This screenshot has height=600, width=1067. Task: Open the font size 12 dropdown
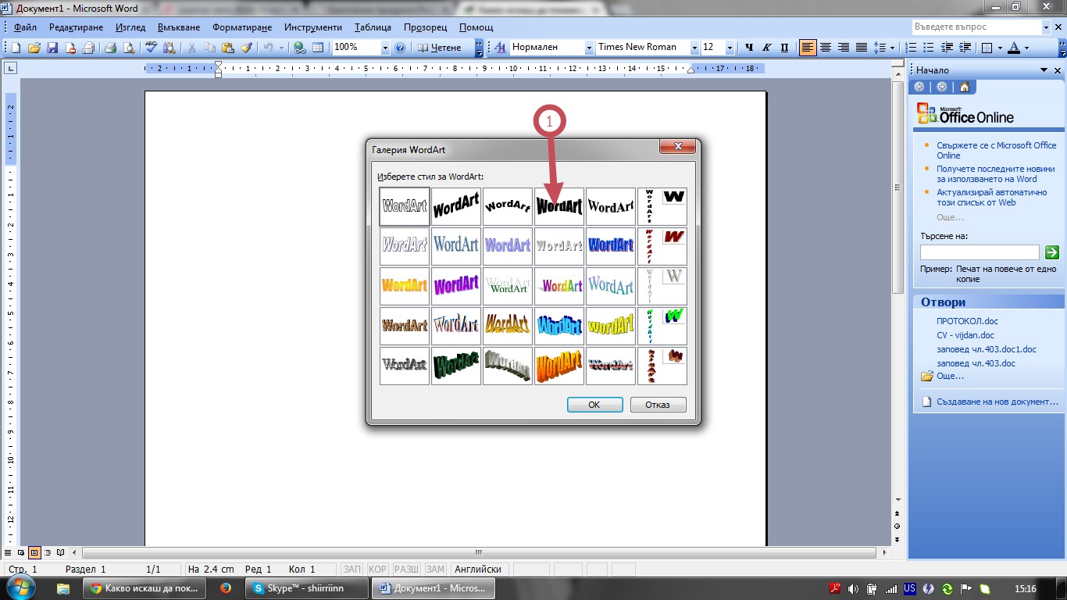point(730,48)
